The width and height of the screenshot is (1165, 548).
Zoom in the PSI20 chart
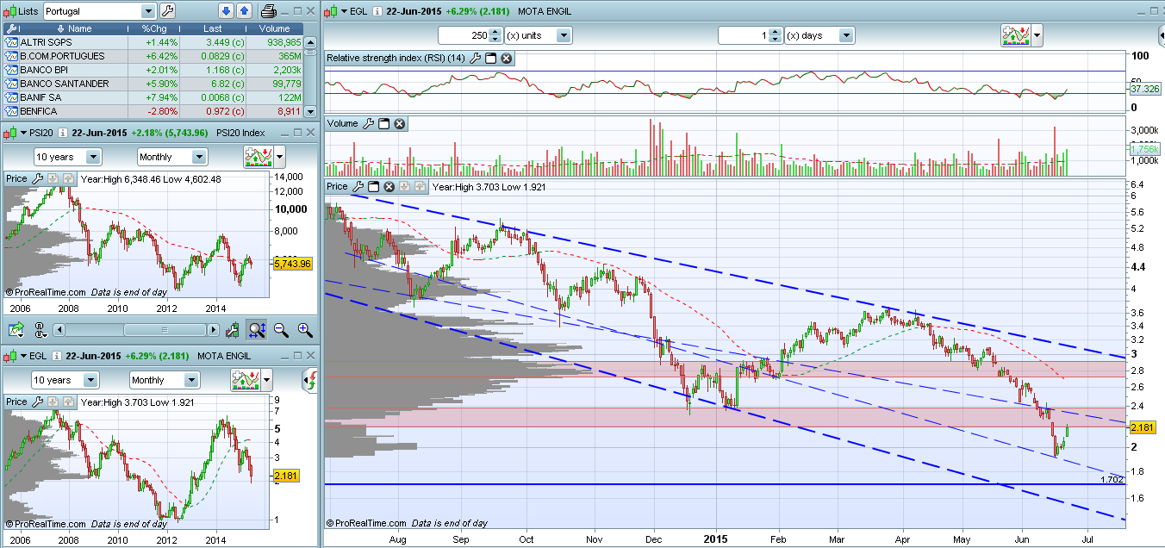click(x=305, y=329)
